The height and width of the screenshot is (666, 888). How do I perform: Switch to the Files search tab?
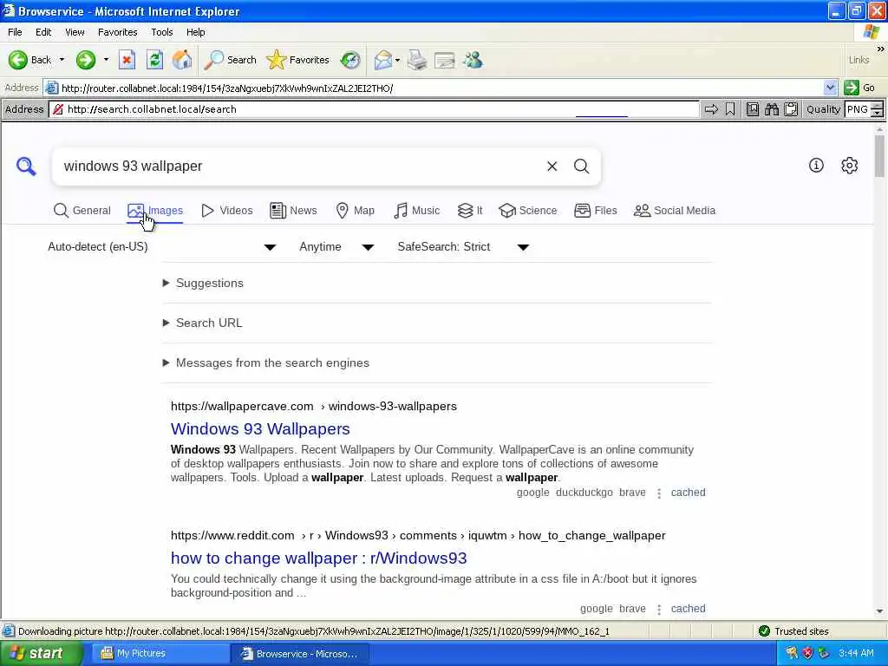tap(595, 211)
